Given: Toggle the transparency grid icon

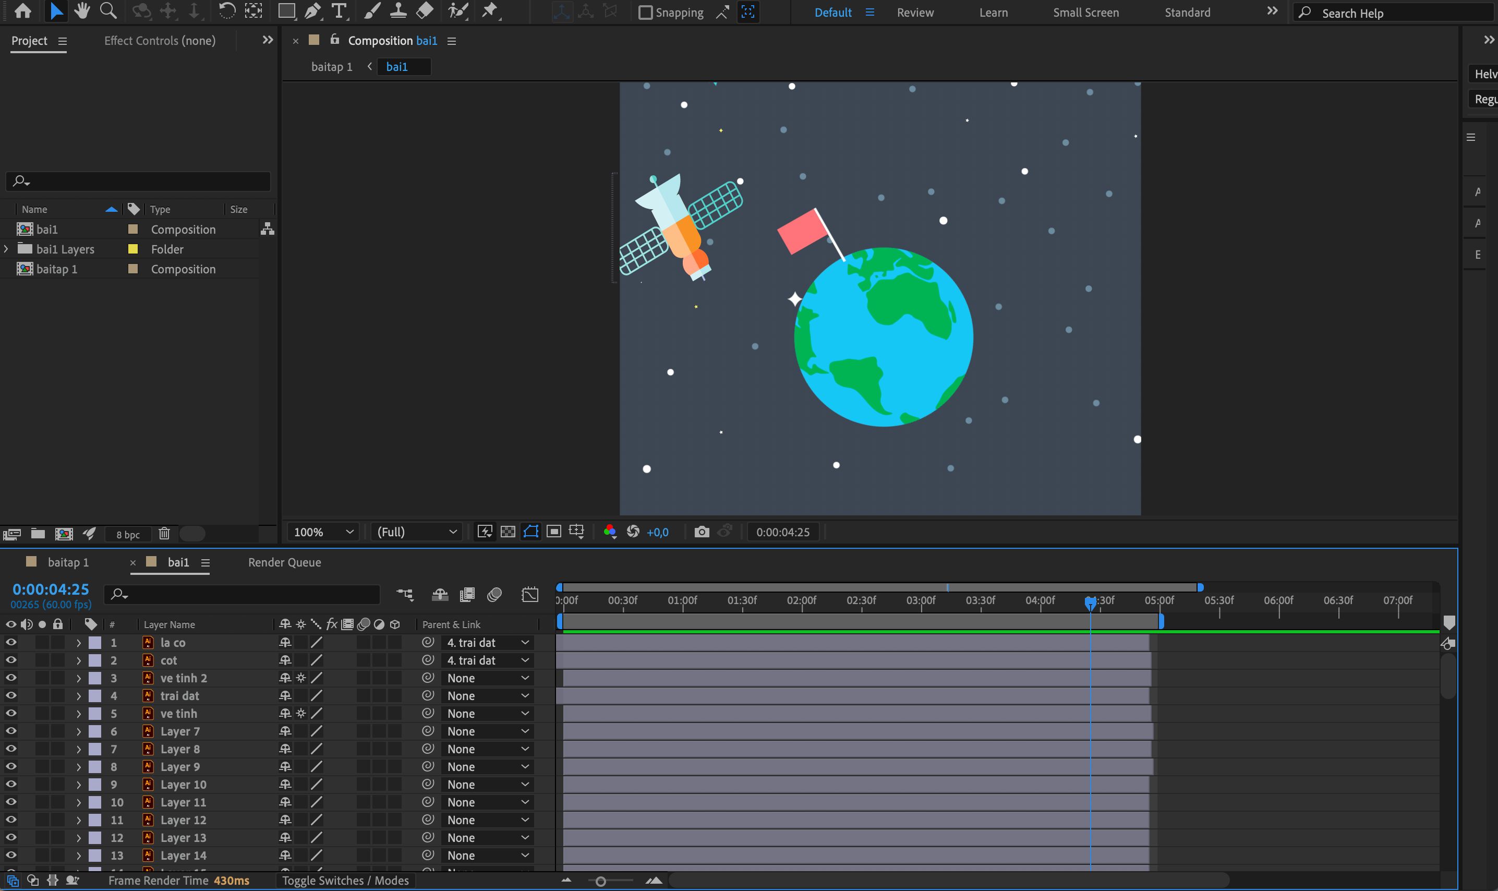Looking at the screenshot, I should tap(508, 532).
